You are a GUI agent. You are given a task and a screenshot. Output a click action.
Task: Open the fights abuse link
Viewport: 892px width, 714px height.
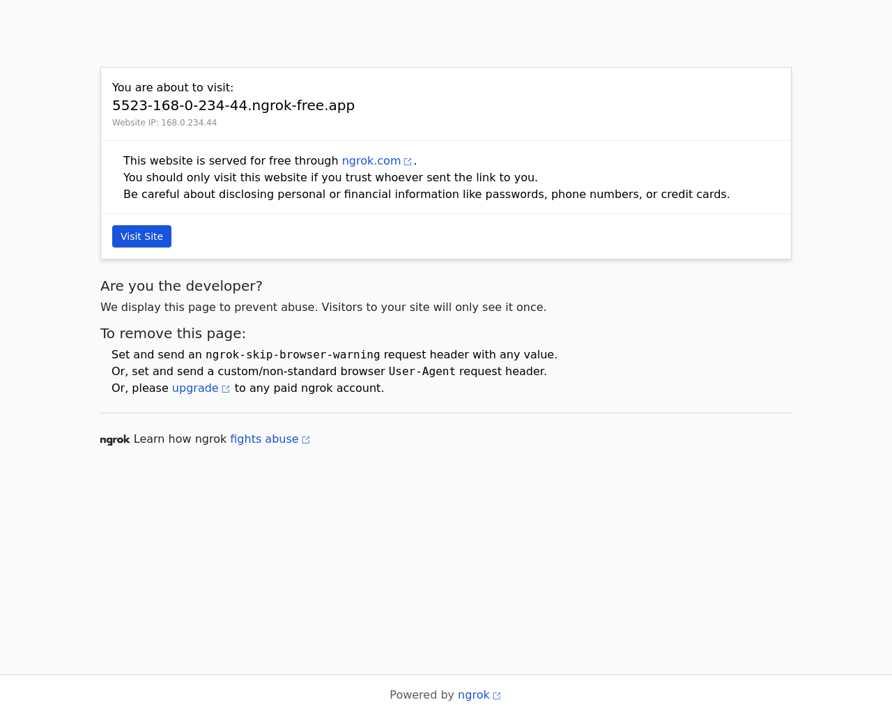tap(264, 439)
